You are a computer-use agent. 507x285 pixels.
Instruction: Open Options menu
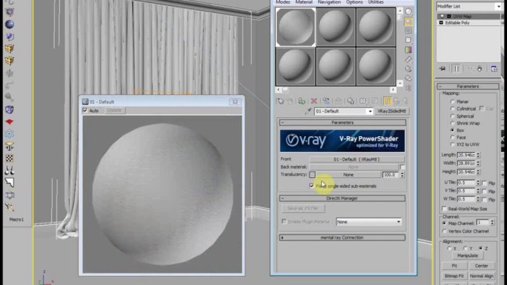354,3
